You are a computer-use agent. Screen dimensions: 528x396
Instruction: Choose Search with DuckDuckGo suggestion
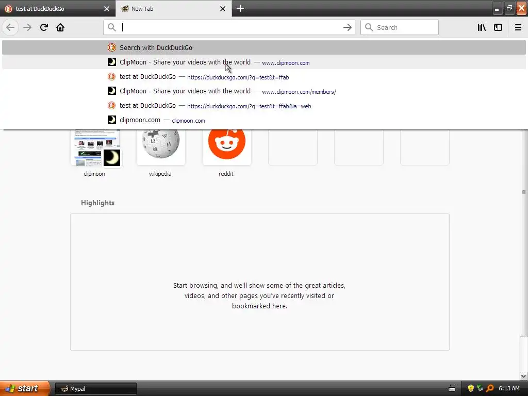[x=263, y=47]
